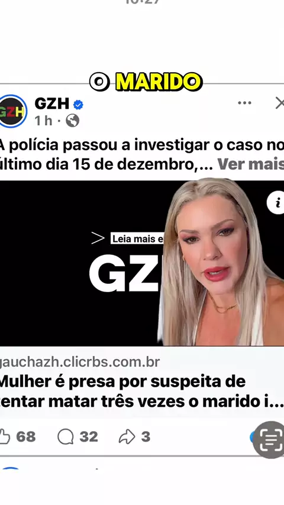Like the post with thumbs-up icon
Image resolution: width=284 pixels, height=505 pixels.
[x=5, y=437]
